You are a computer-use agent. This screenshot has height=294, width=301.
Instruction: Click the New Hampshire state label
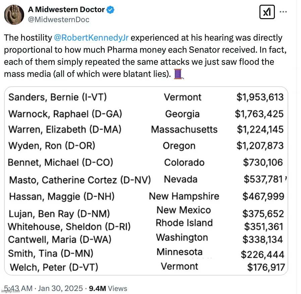[x=184, y=196]
